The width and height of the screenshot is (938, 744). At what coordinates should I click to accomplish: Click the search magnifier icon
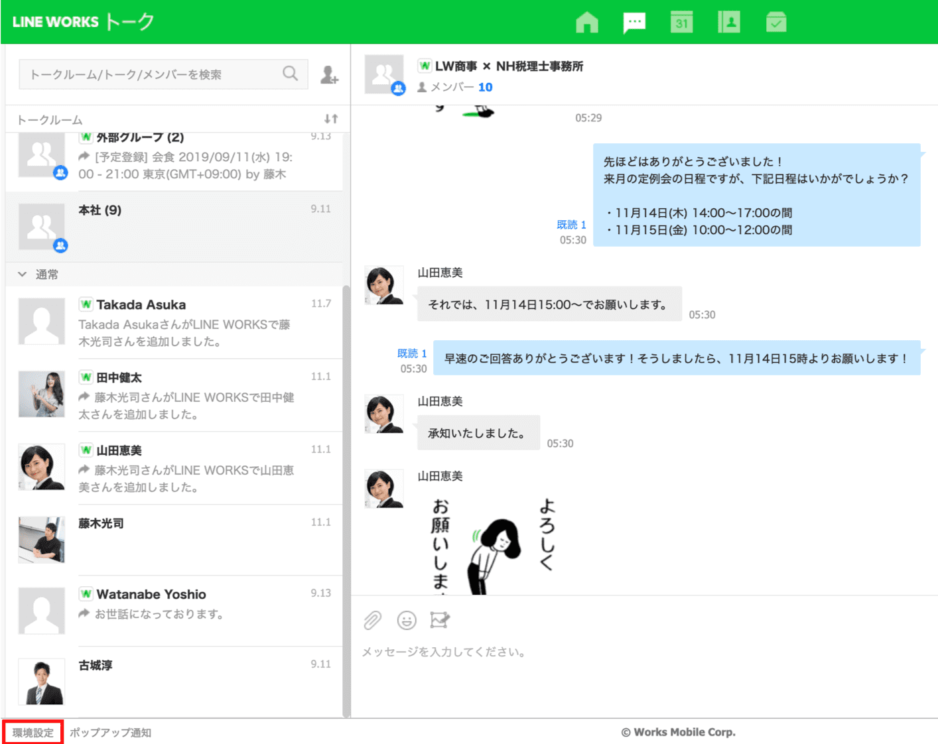[290, 74]
